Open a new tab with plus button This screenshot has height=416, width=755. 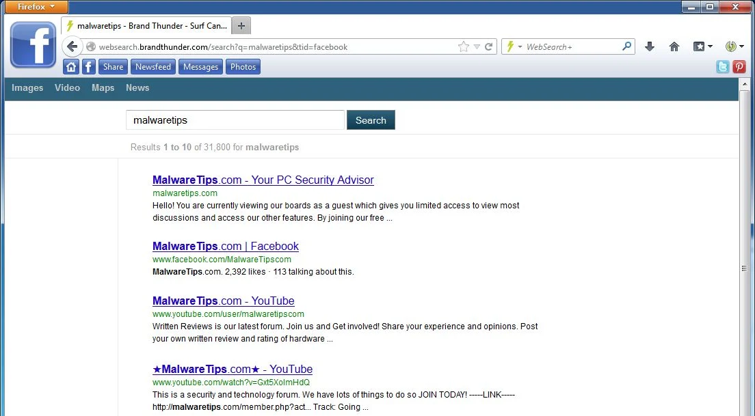241,26
